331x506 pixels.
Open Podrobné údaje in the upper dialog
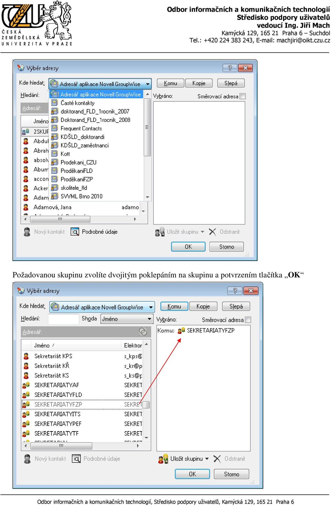pyautogui.click(x=94, y=232)
